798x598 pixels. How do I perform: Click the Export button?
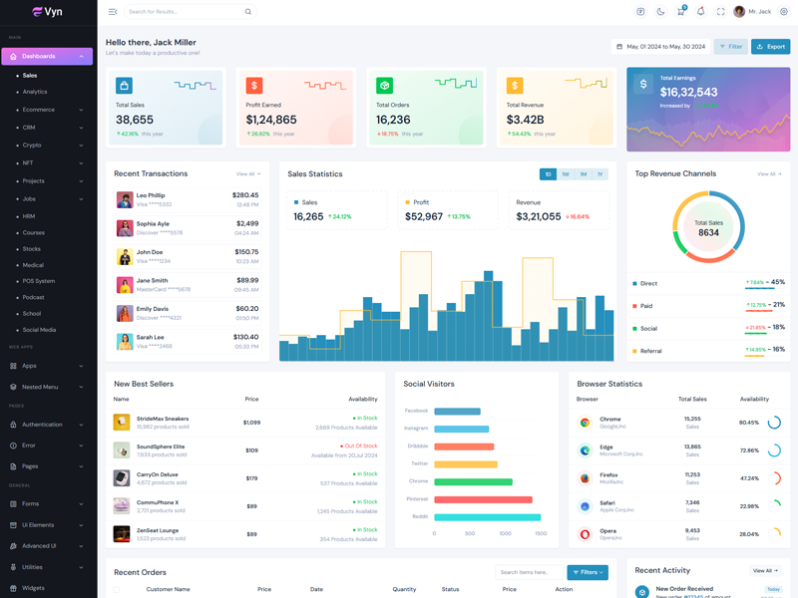pyautogui.click(x=770, y=47)
